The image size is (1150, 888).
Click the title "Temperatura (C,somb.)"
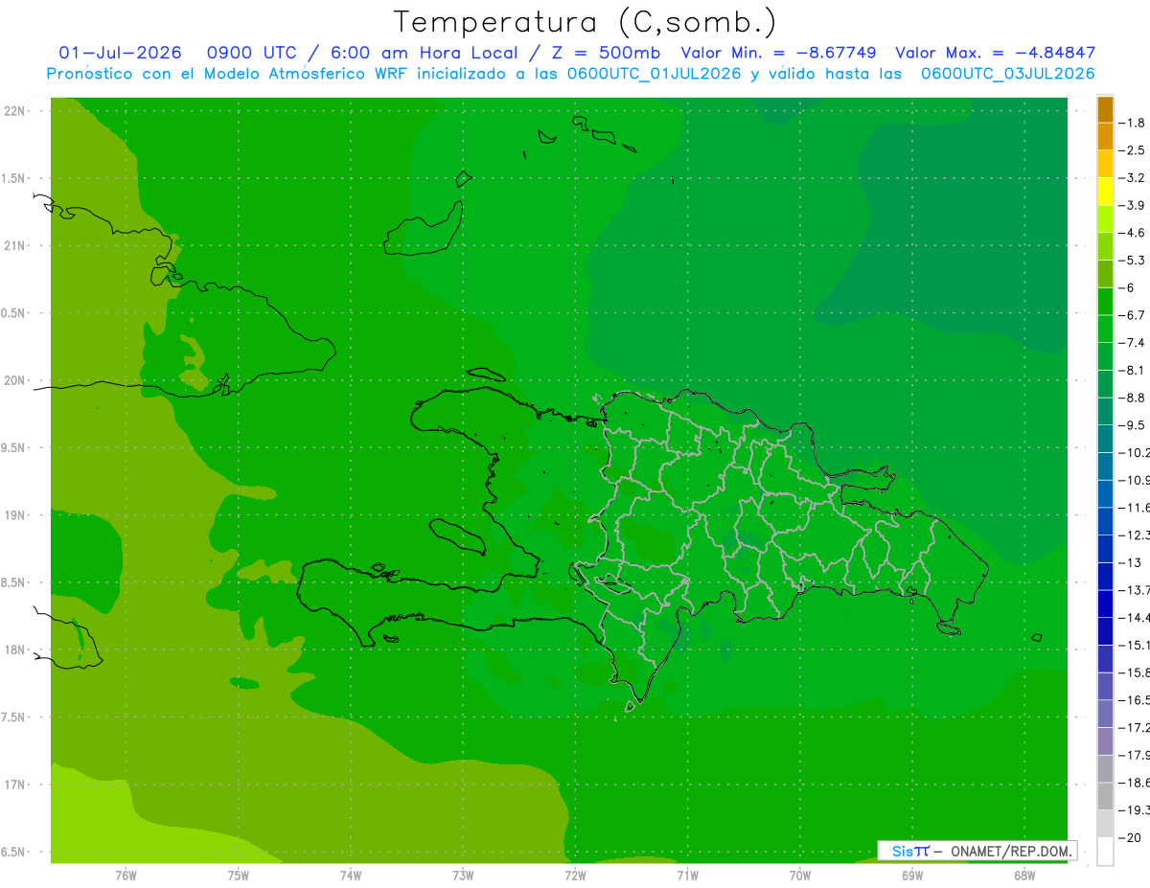pyautogui.click(x=584, y=21)
